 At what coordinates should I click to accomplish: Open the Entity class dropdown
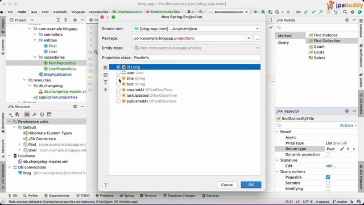click(x=257, y=48)
